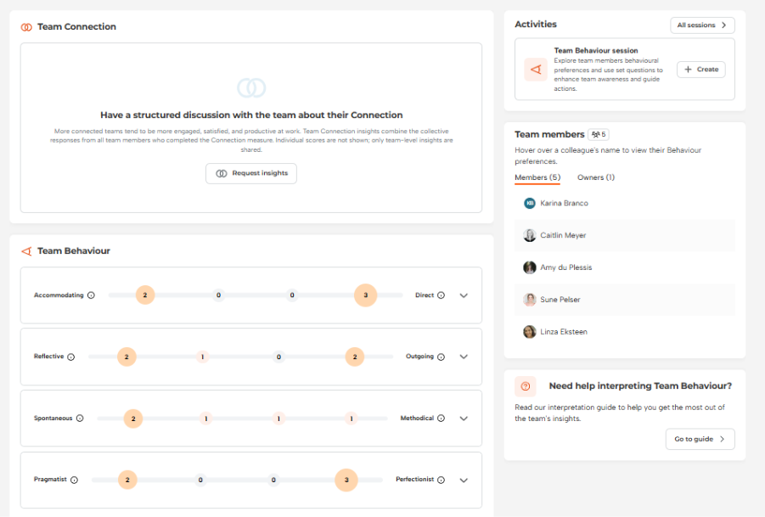Expand the Accommodating–Direct behaviour row
The image size is (765, 517).
coord(464,295)
